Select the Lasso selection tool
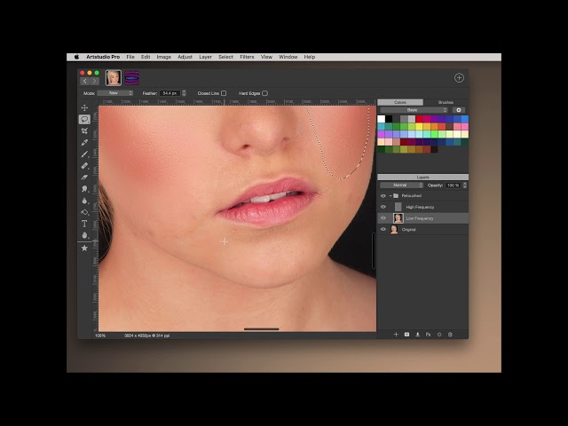 tap(84, 119)
